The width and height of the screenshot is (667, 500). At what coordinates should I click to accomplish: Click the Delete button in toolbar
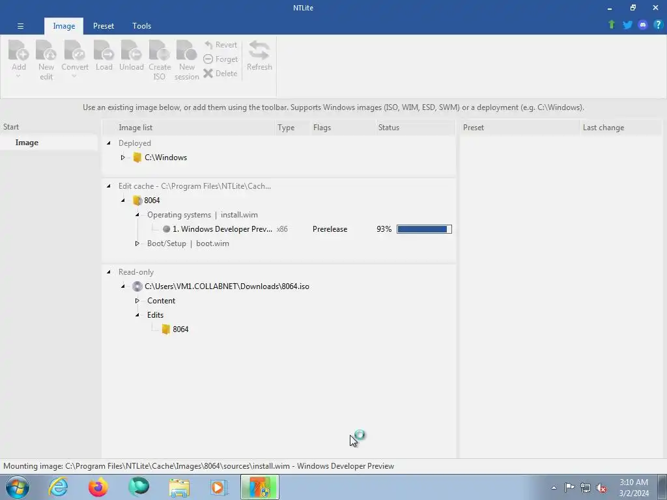pyautogui.click(x=220, y=74)
